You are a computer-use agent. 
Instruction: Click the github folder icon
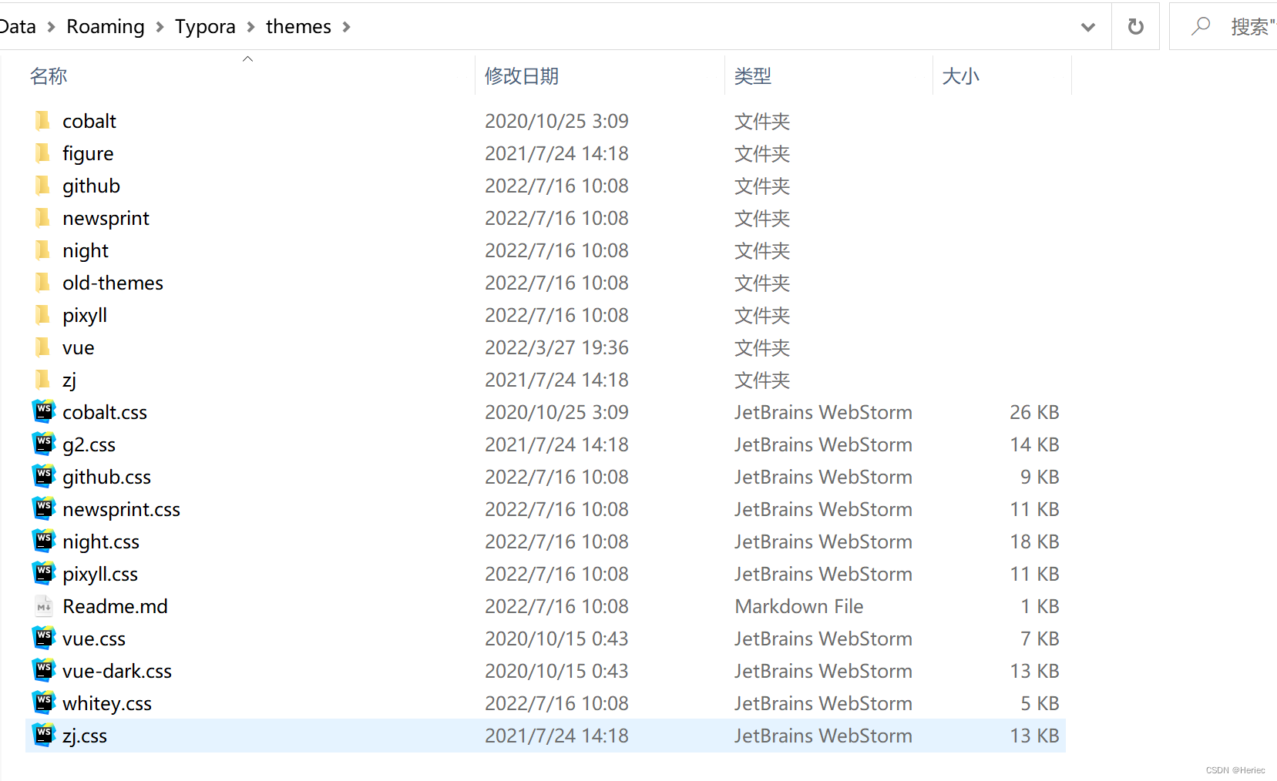[42, 186]
